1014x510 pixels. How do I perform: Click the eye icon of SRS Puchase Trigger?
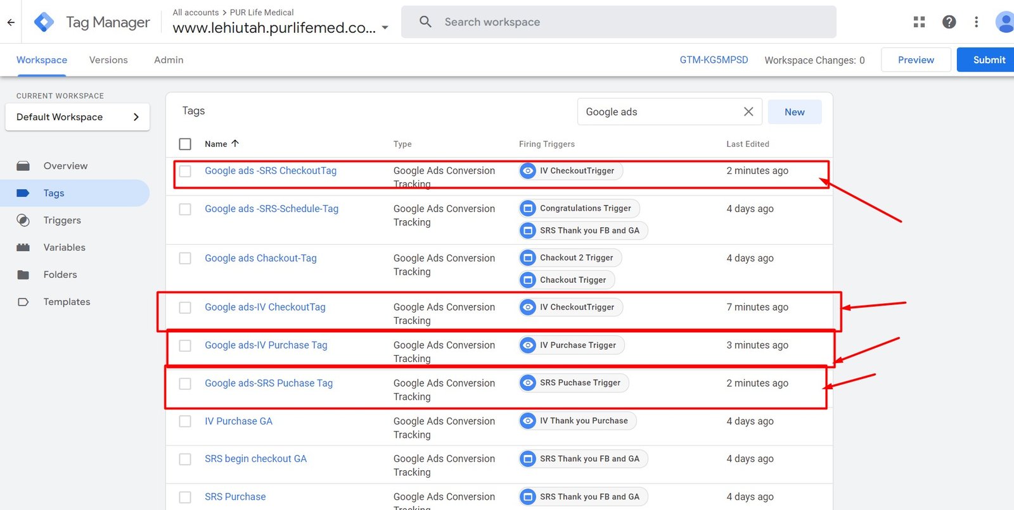click(x=528, y=383)
